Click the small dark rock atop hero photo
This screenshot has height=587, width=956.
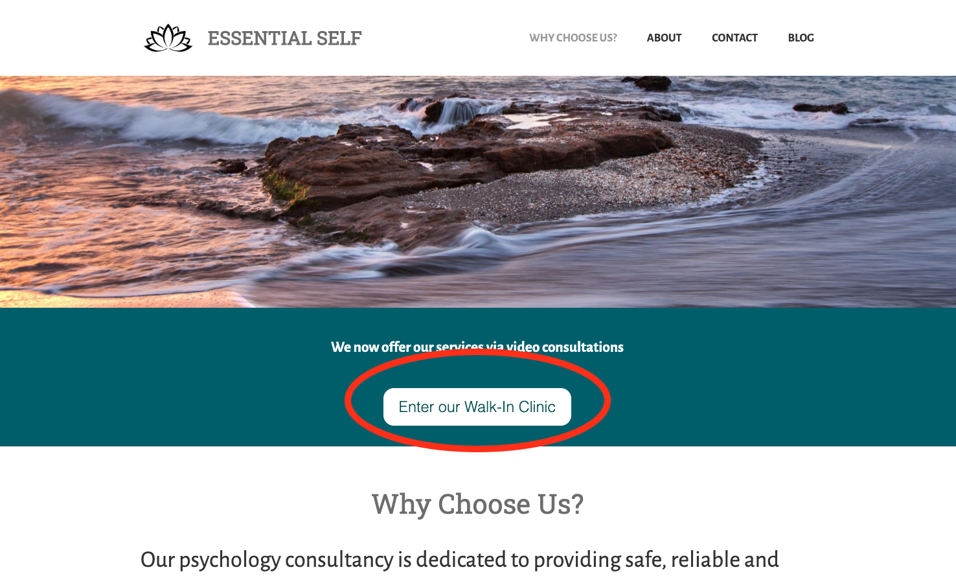pyautogui.click(x=651, y=83)
